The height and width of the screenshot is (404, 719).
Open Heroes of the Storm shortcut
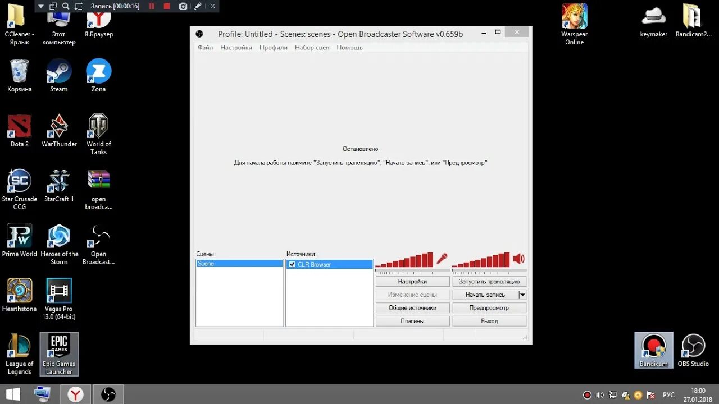(59, 245)
